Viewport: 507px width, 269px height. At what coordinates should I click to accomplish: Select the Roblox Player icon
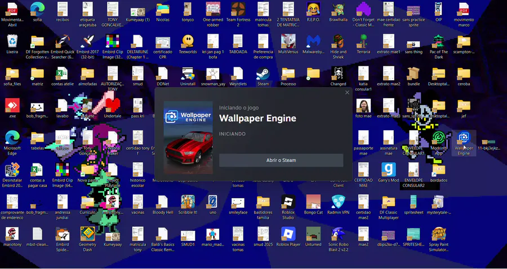288,237
